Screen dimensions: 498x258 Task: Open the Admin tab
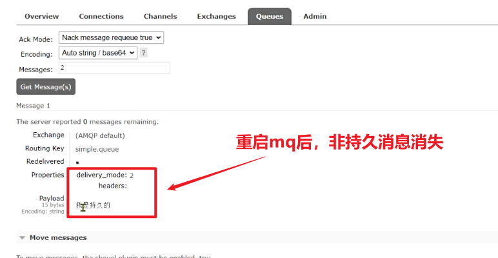(315, 16)
